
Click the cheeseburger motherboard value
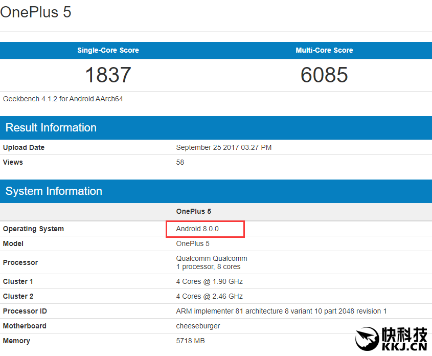(x=198, y=326)
